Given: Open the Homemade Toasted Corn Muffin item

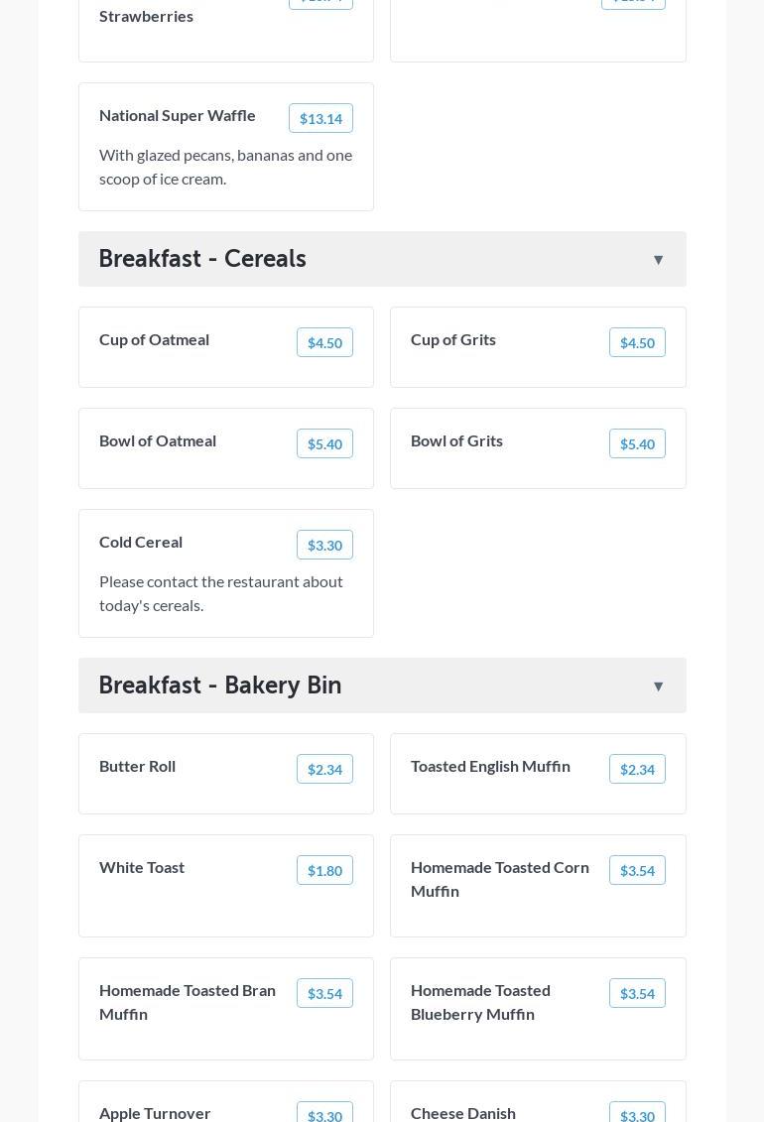Looking at the screenshot, I should click(x=538, y=886).
